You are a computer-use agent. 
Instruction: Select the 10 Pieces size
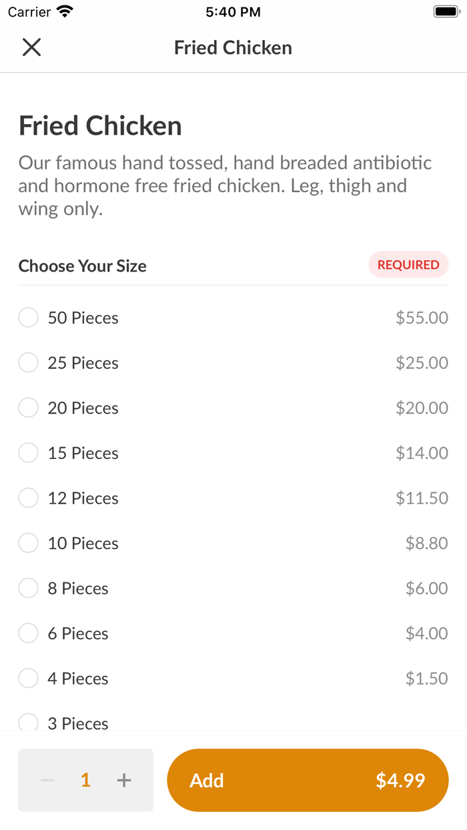click(28, 543)
